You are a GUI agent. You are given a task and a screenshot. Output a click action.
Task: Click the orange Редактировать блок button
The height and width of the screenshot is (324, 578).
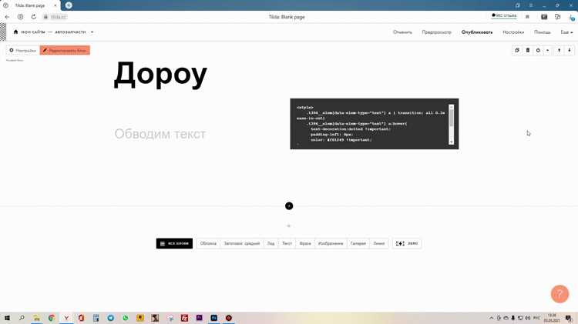pyautogui.click(x=65, y=51)
